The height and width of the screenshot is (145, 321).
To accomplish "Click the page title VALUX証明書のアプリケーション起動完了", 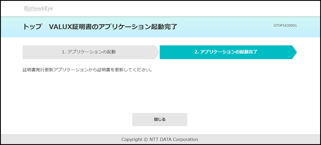I will point(113,27).
